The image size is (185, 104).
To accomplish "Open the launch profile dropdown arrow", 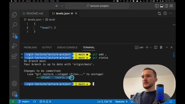I will [x=151, y=47].
